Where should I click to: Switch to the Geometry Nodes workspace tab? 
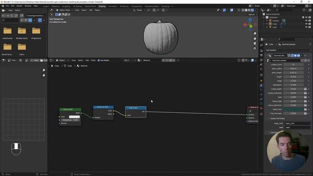[152, 6]
